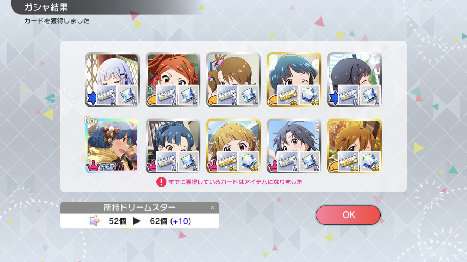The height and width of the screenshot is (262, 467).
Task: Click the ガシャ結果 header title
Action: point(46,7)
